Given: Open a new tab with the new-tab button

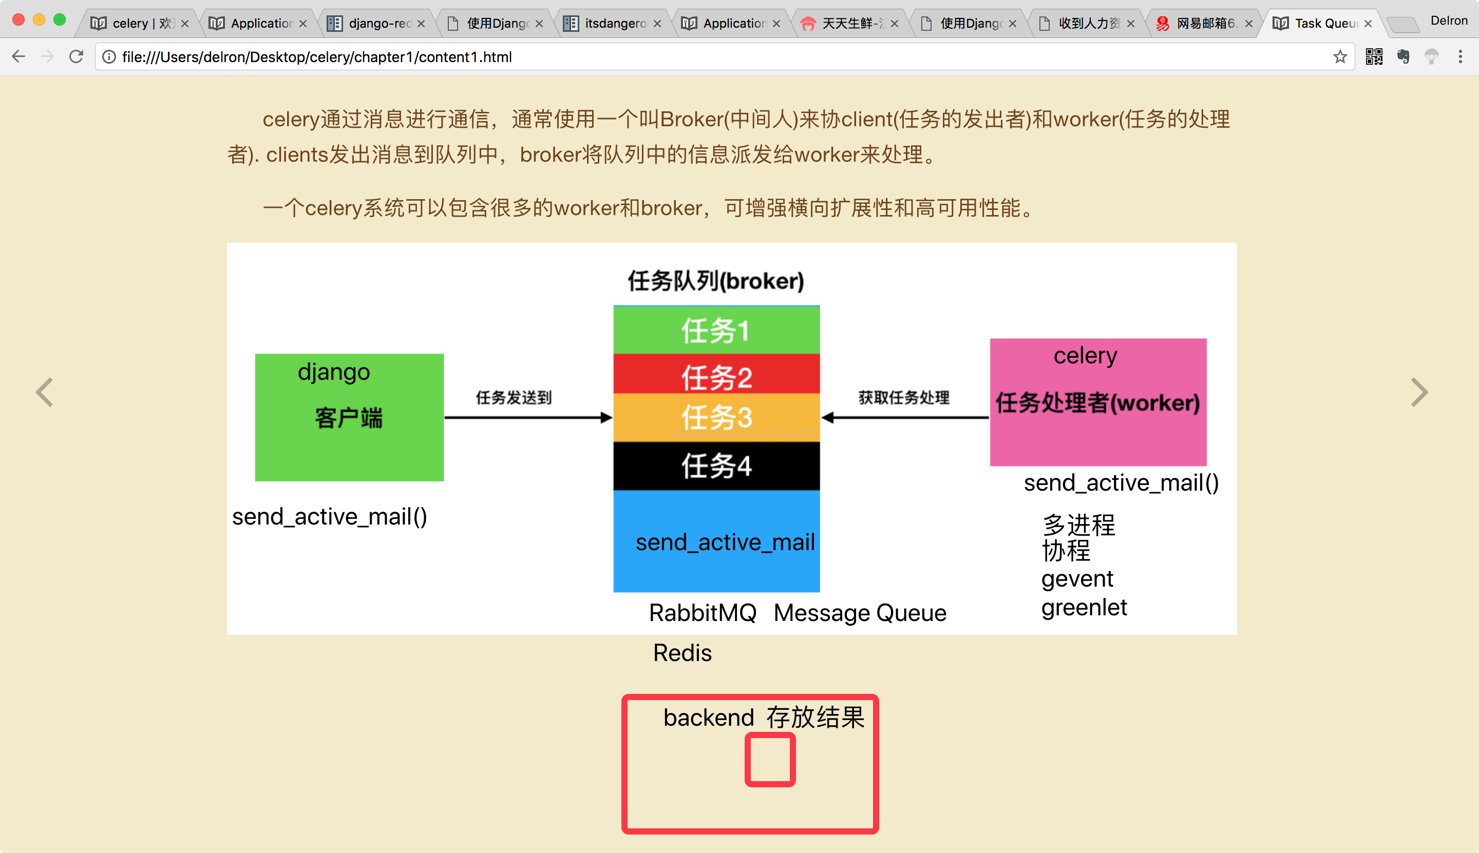Looking at the screenshot, I should click(x=1403, y=25).
